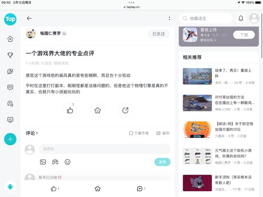Like the post with round thumbs-up button
This screenshot has width=263, height=197.
point(70,111)
